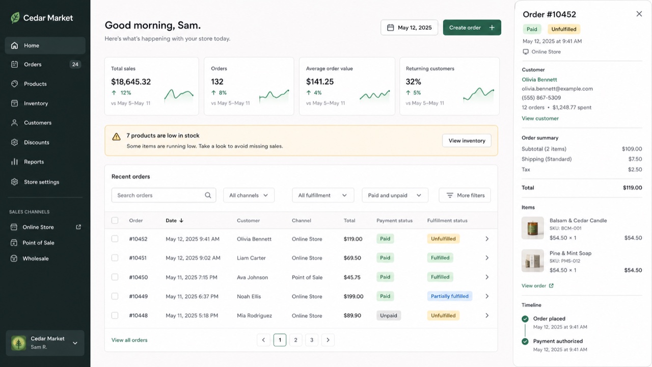Click the Products tag icon
652x367 pixels.
[14, 84]
